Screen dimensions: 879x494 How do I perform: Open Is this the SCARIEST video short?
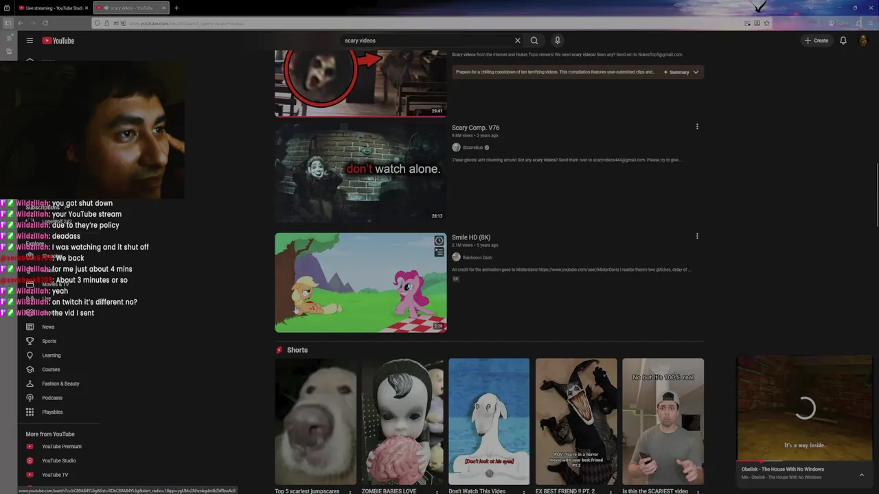(x=663, y=421)
